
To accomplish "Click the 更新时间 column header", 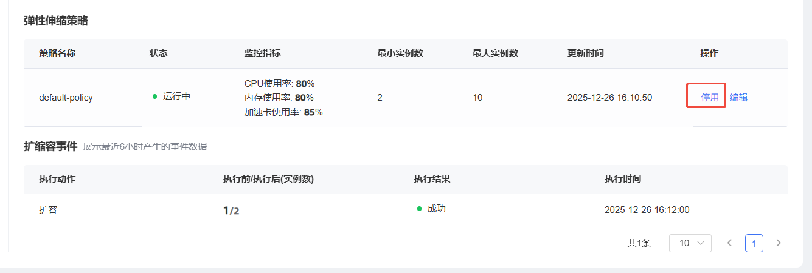I will tap(585, 53).
